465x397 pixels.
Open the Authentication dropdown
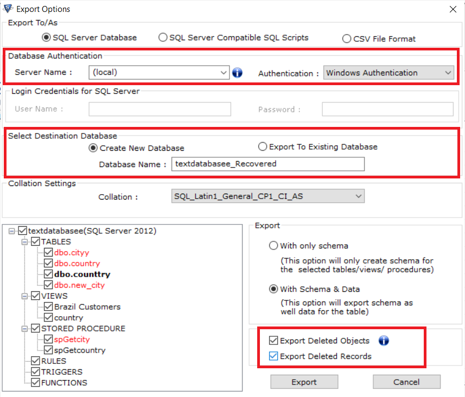pos(449,72)
